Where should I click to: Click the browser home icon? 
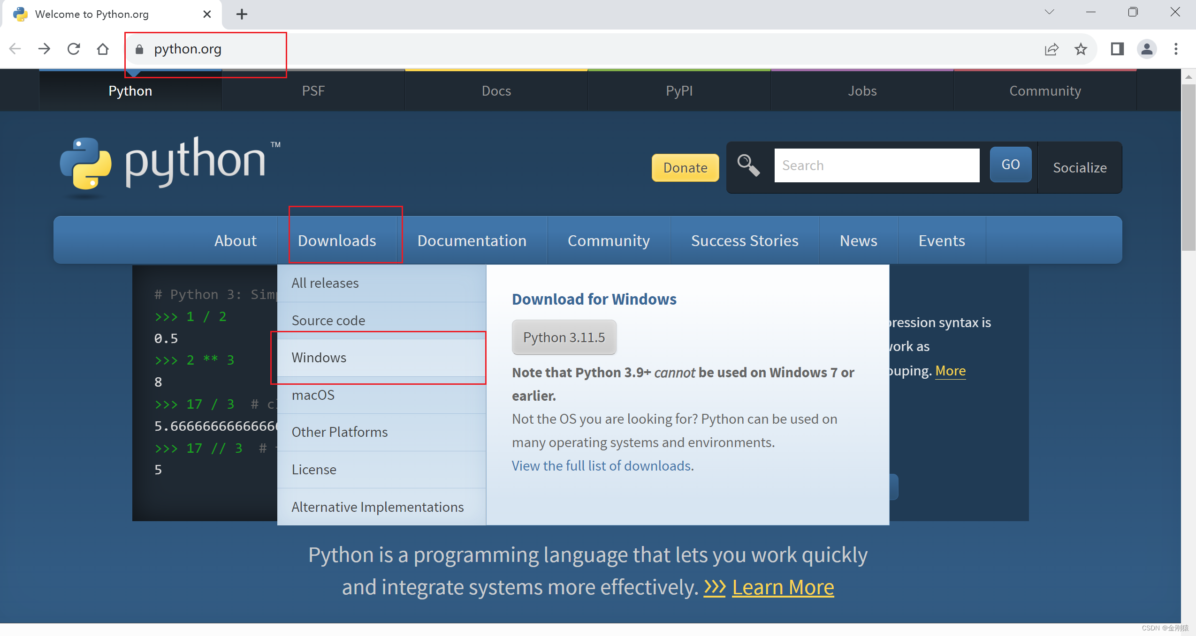[x=103, y=49]
